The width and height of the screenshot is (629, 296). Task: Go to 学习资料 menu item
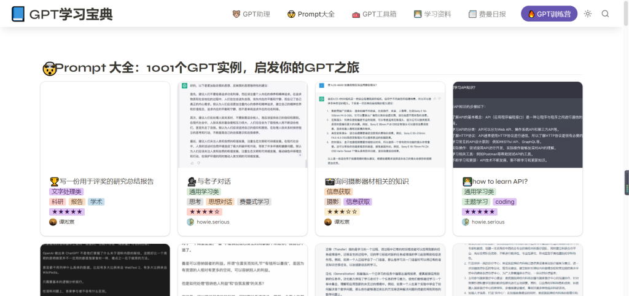[432, 14]
